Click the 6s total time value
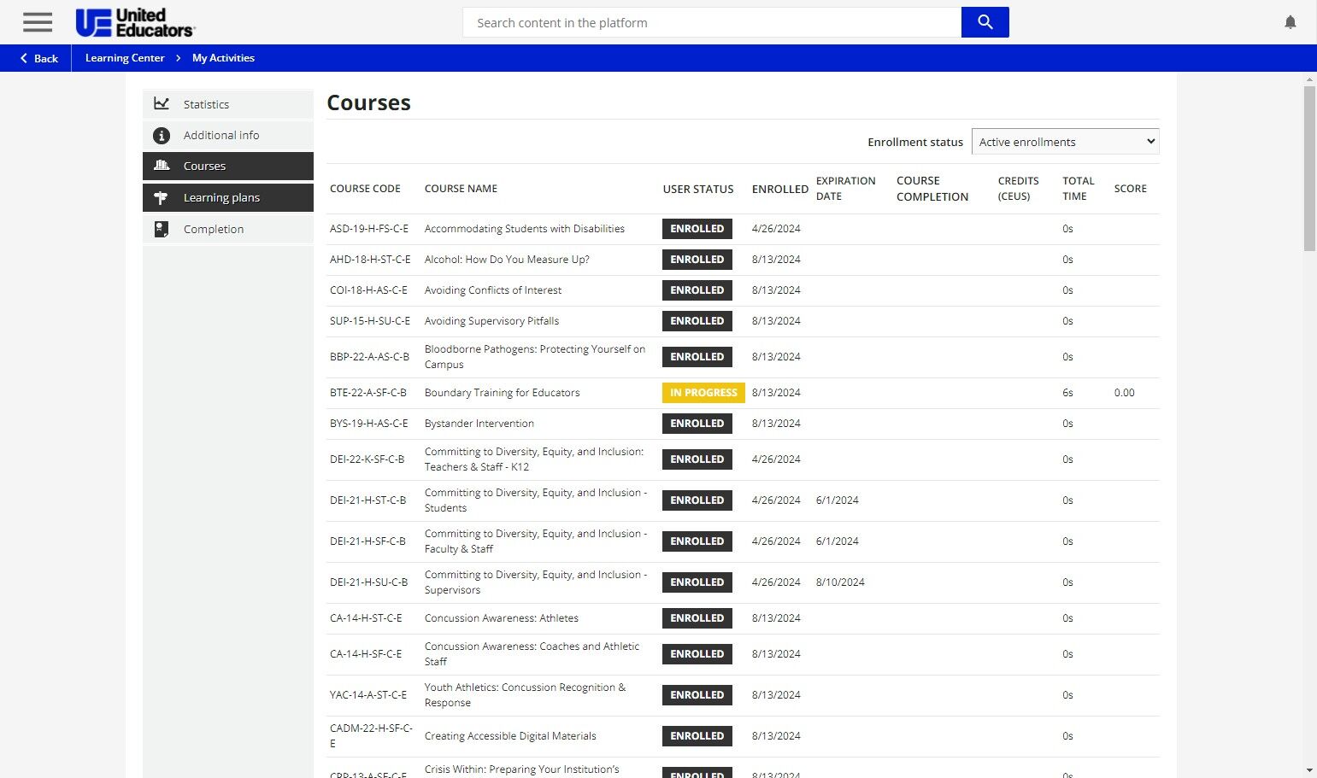Image resolution: width=1317 pixels, height=778 pixels. point(1067,393)
